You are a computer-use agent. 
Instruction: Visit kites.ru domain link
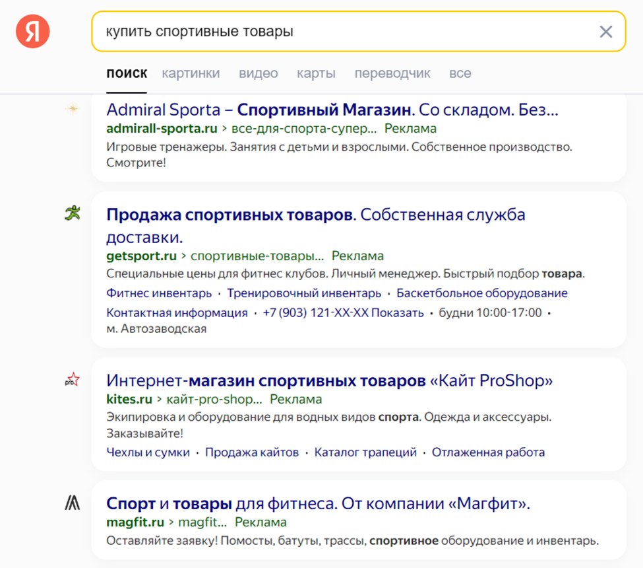tap(129, 399)
